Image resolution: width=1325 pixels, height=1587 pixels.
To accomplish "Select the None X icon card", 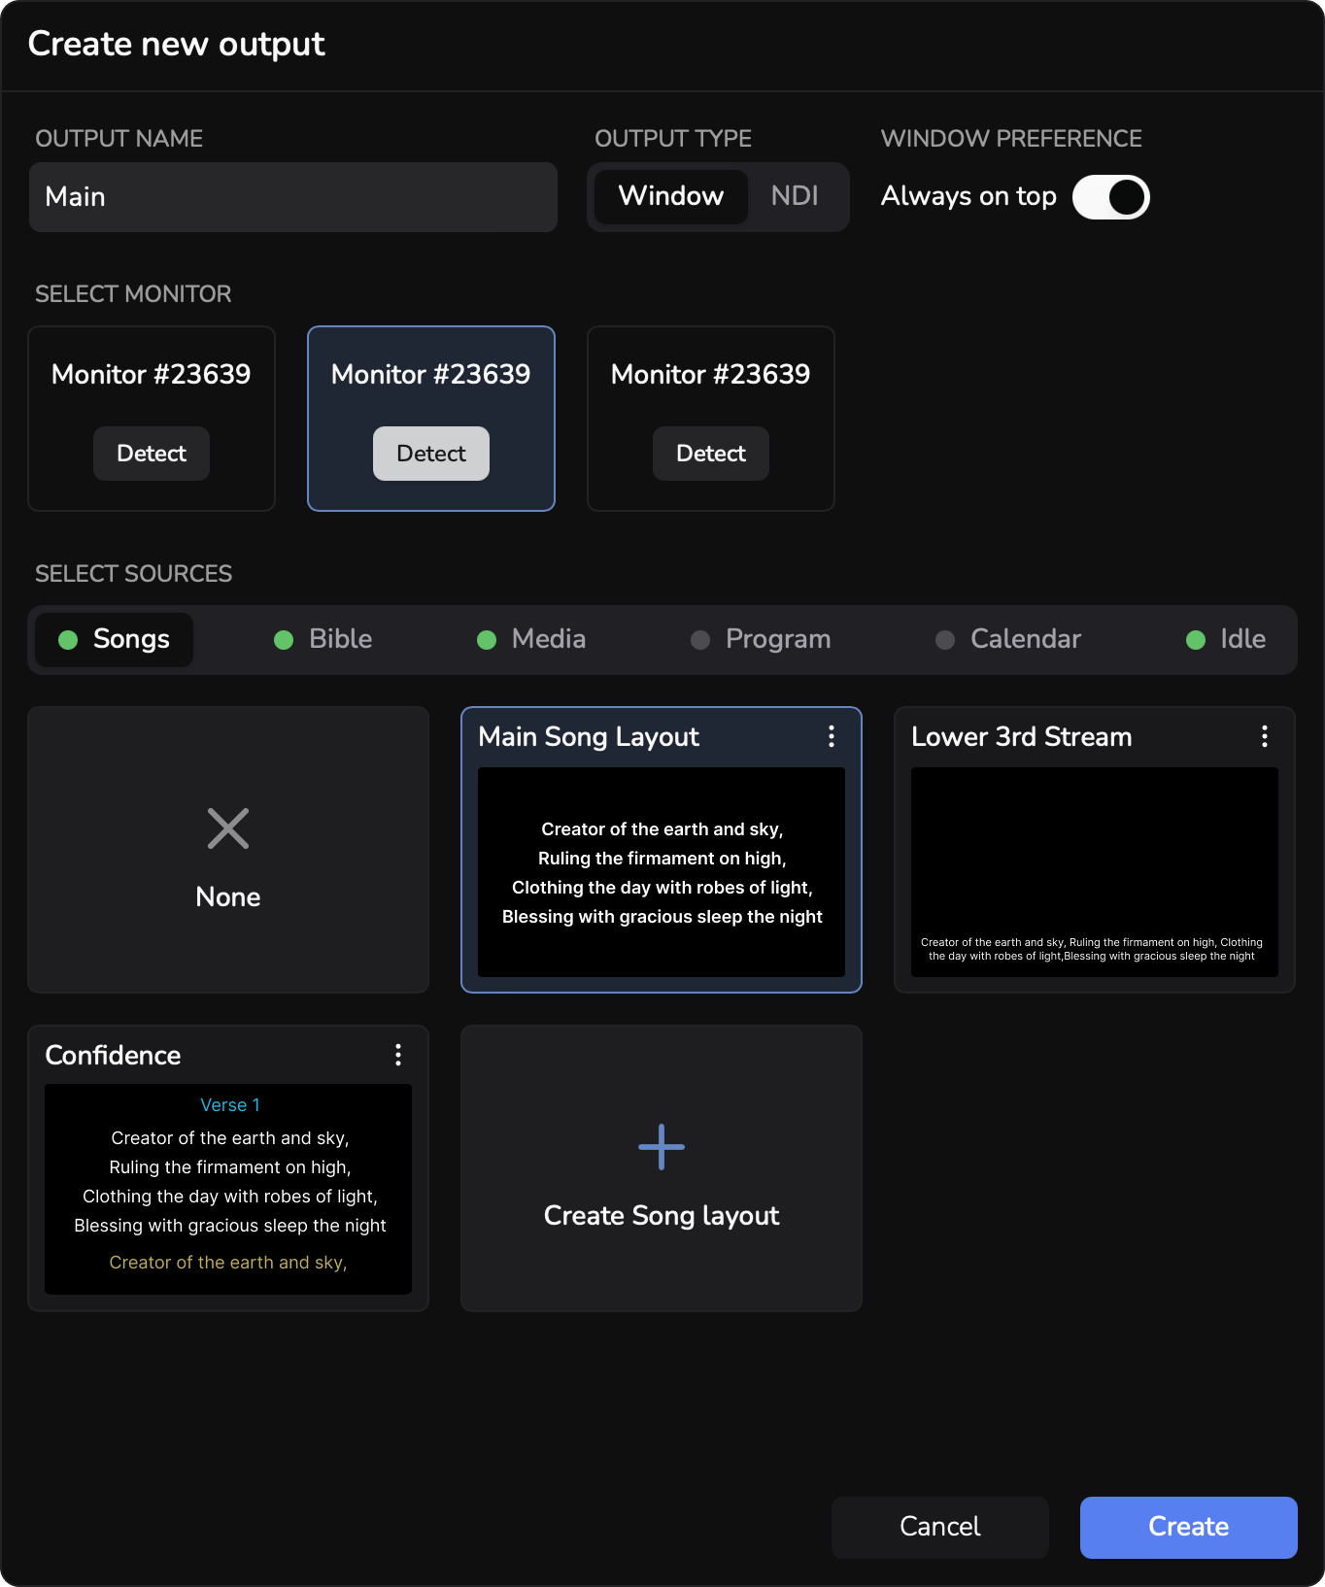I will (x=228, y=828).
